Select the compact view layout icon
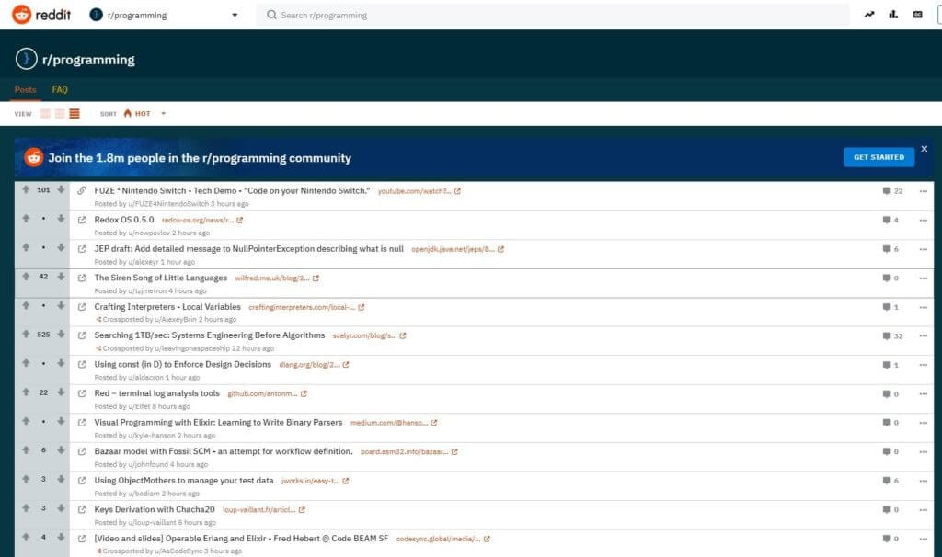This screenshot has width=942, height=557. (x=74, y=113)
